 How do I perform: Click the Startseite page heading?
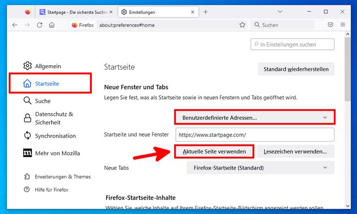[119, 67]
